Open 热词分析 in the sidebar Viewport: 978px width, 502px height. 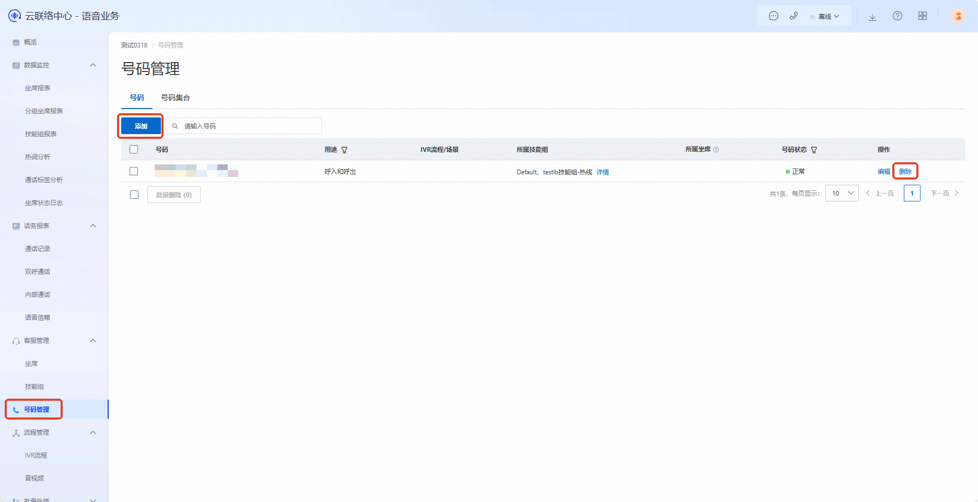click(38, 157)
